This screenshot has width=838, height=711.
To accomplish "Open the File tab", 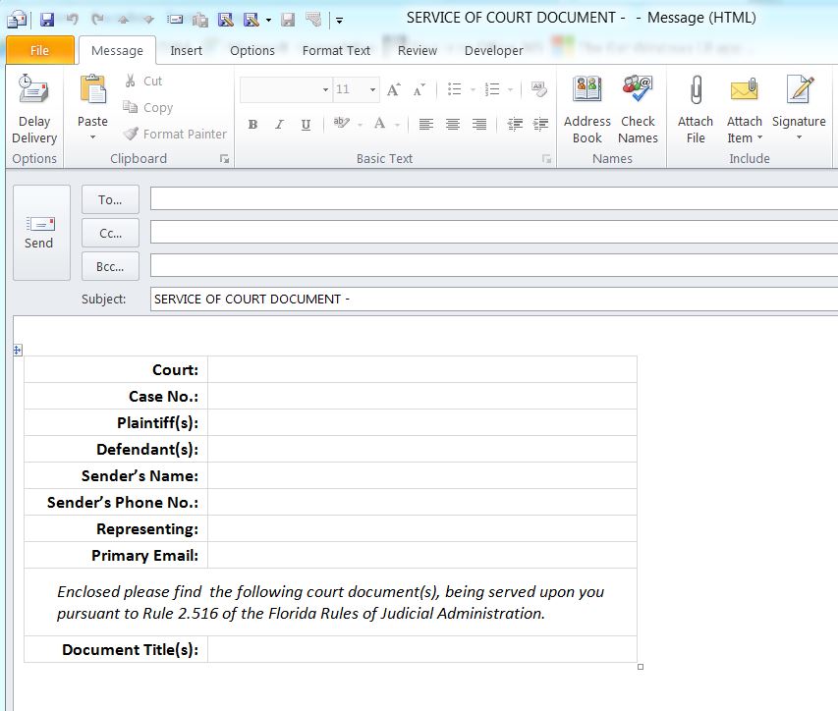I will (40, 50).
